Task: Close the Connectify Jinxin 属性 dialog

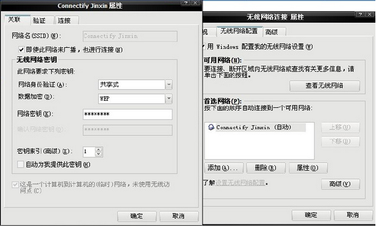Action: pyautogui.click(x=196, y=3)
